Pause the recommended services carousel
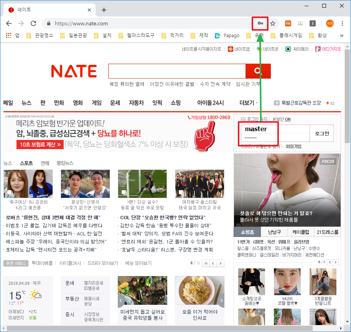The width and height of the screenshot is (351, 332). (x=206, y=263)
